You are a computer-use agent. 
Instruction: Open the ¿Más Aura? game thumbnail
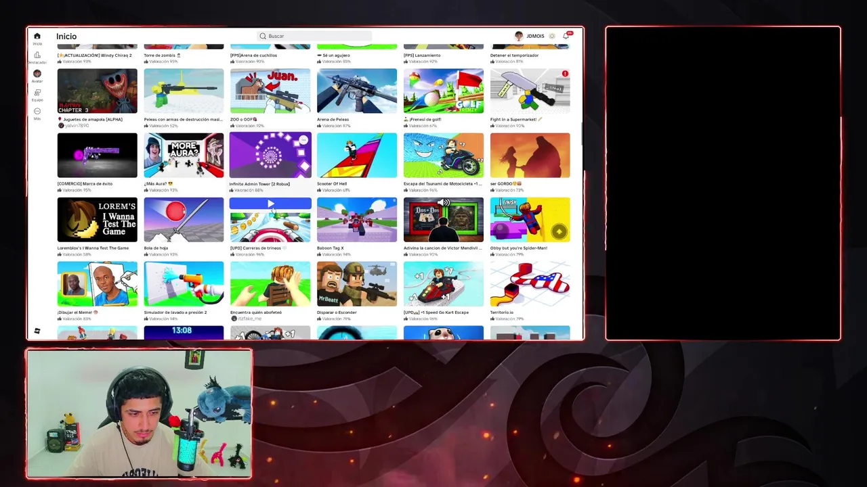(x=184, y=155)
